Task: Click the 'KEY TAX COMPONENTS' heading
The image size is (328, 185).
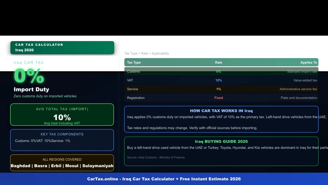Action: tap(62, 134)
